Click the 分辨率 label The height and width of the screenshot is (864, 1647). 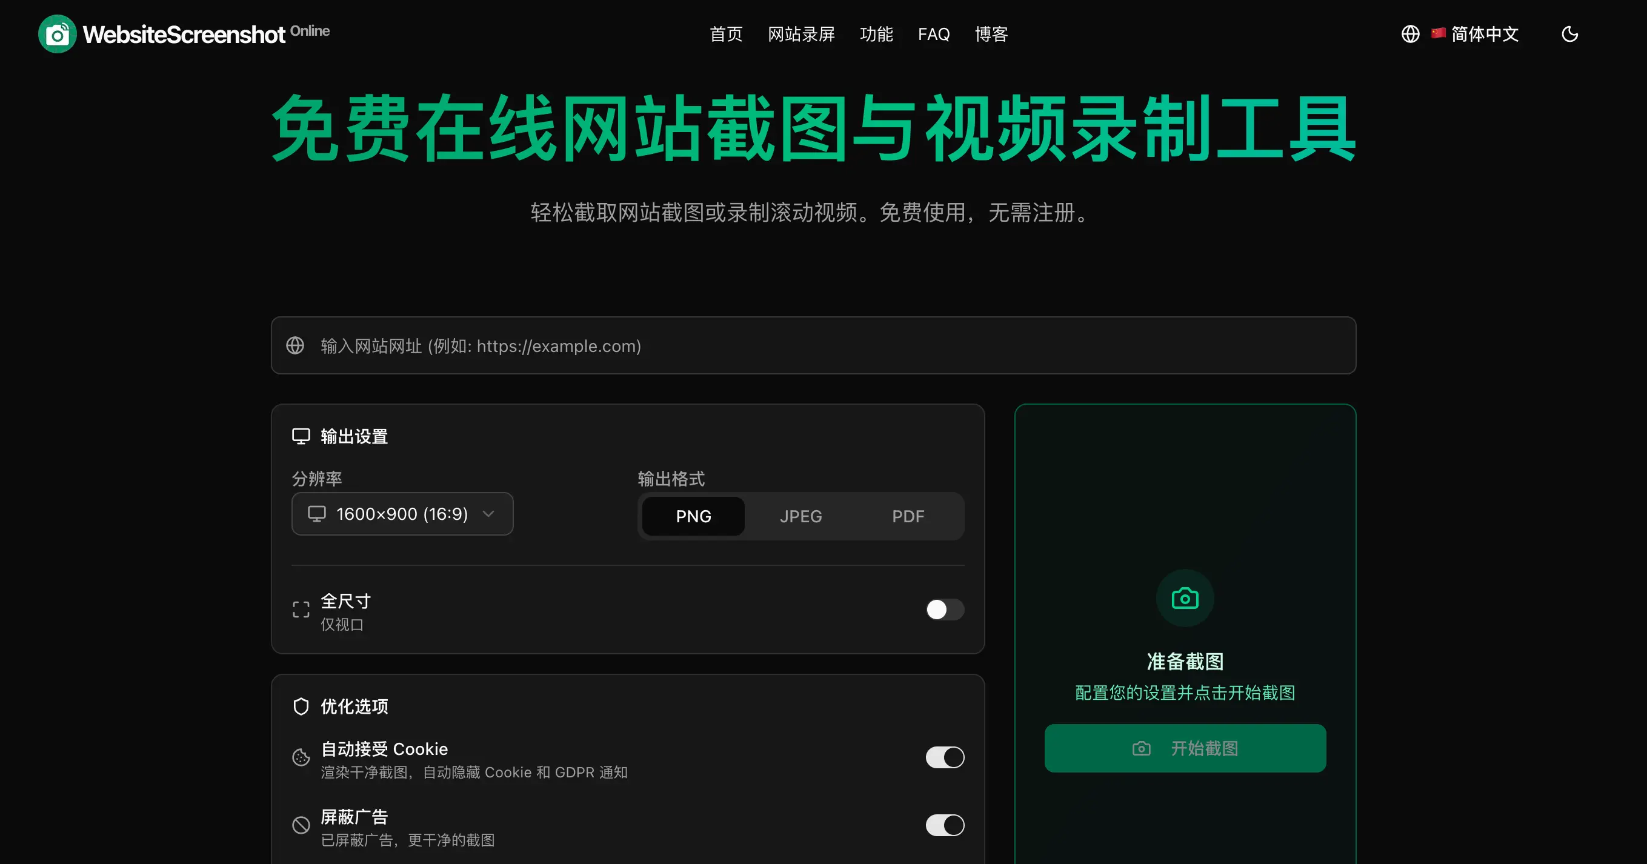(316, 479)
